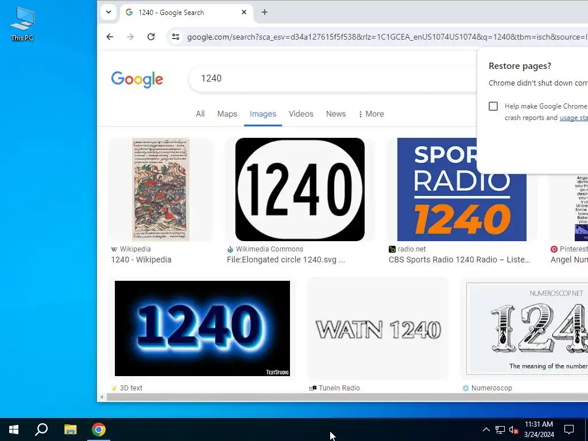The image size is (588, 441).
Task: Click the Numeroscop source label
Action: point(492,388)
